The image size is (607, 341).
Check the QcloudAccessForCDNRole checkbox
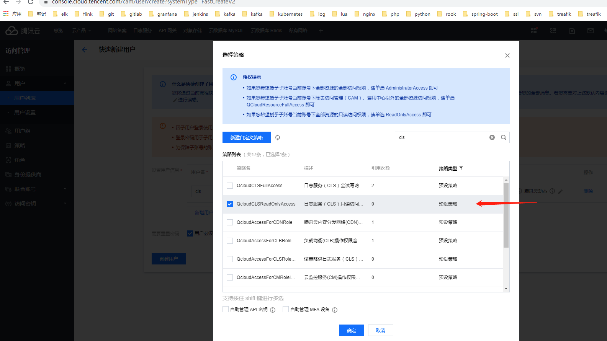click(x=230, y=222)
